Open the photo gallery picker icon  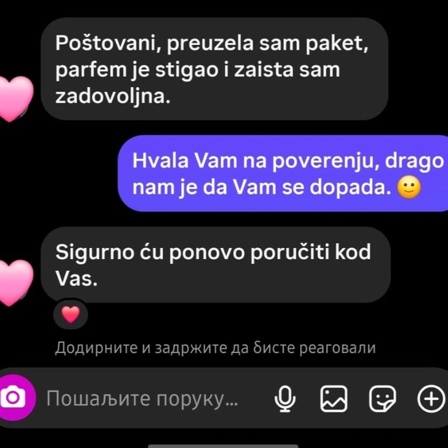point(334,398)
